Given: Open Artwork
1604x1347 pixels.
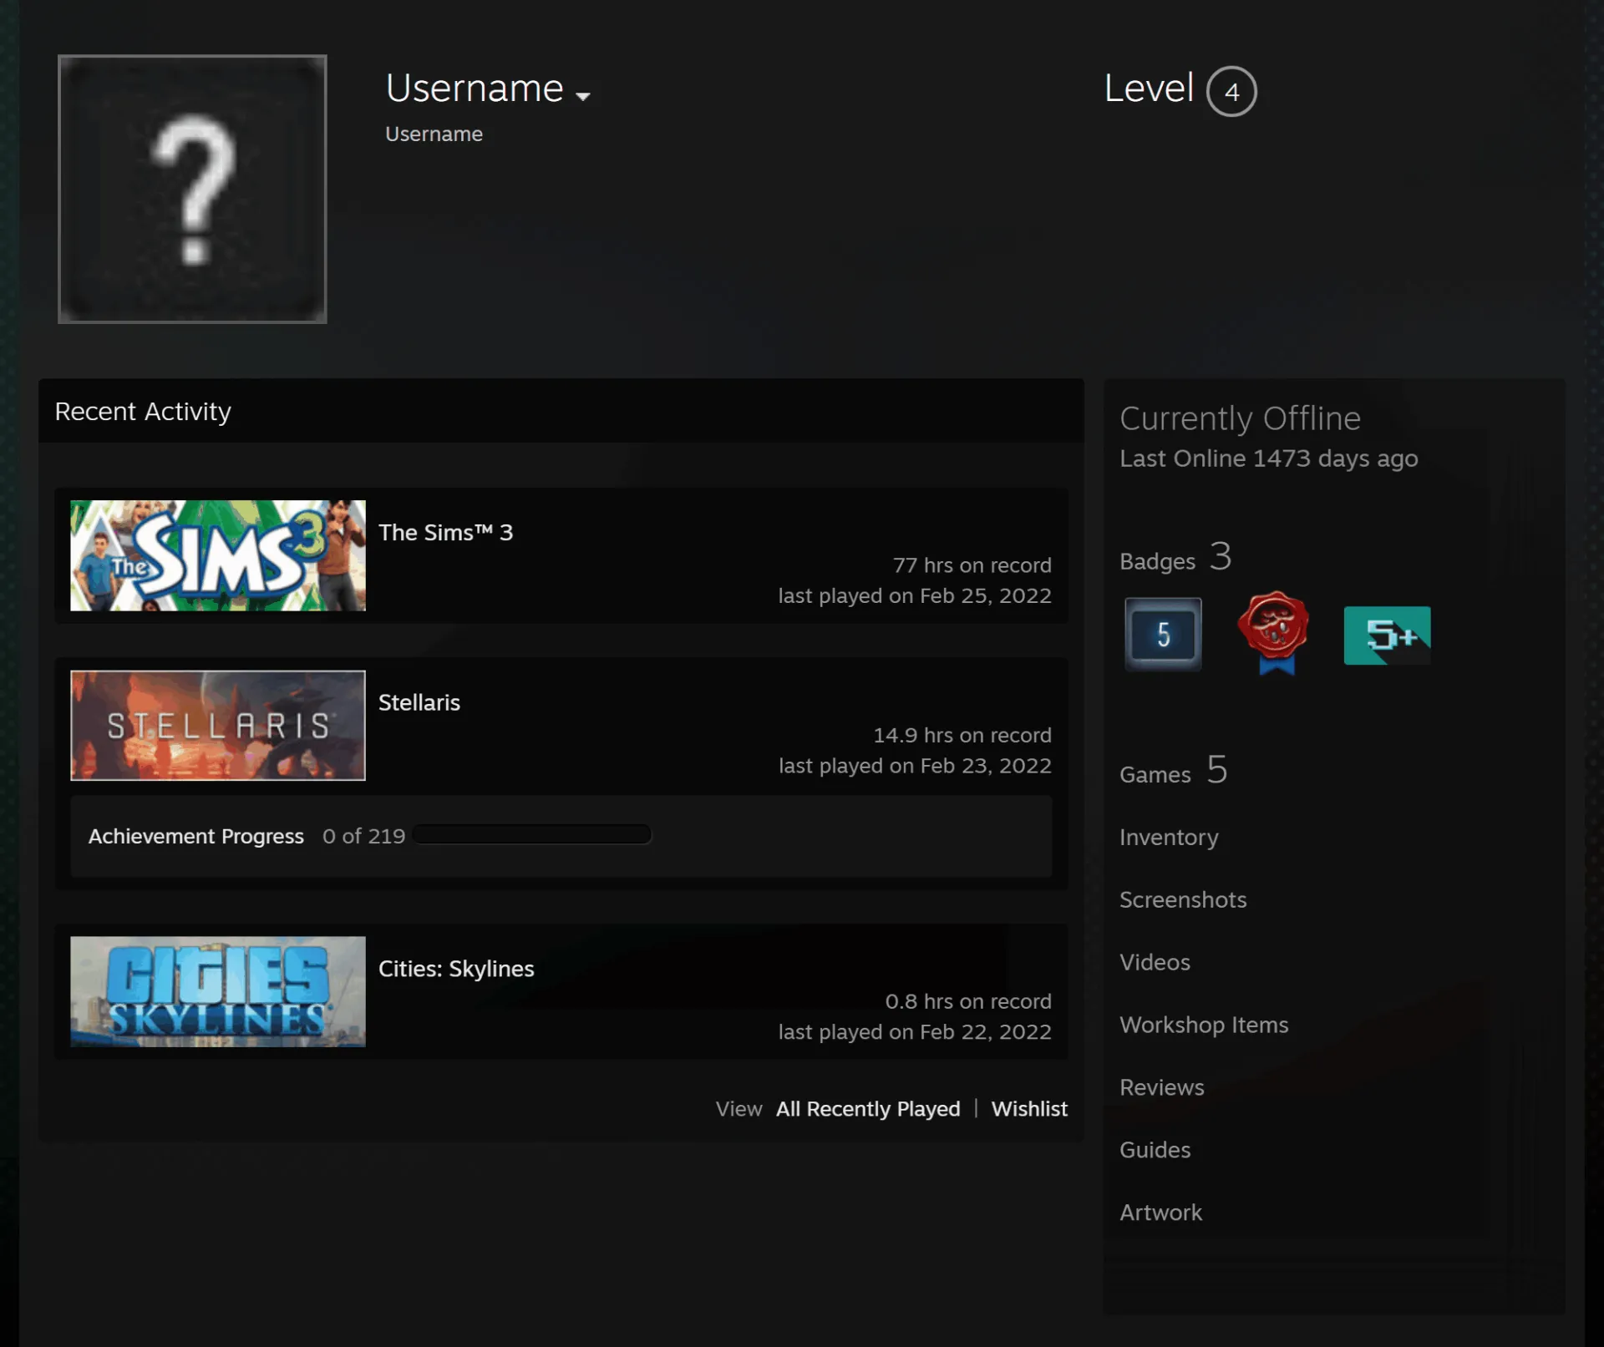Looking at the screenshot, I should pyautogui.click(x=1160, y=1213).
